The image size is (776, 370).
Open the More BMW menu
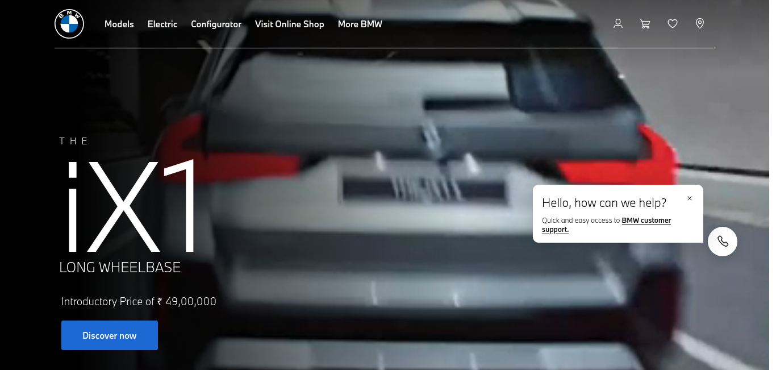pyautogui.click(x=360, y=24)
